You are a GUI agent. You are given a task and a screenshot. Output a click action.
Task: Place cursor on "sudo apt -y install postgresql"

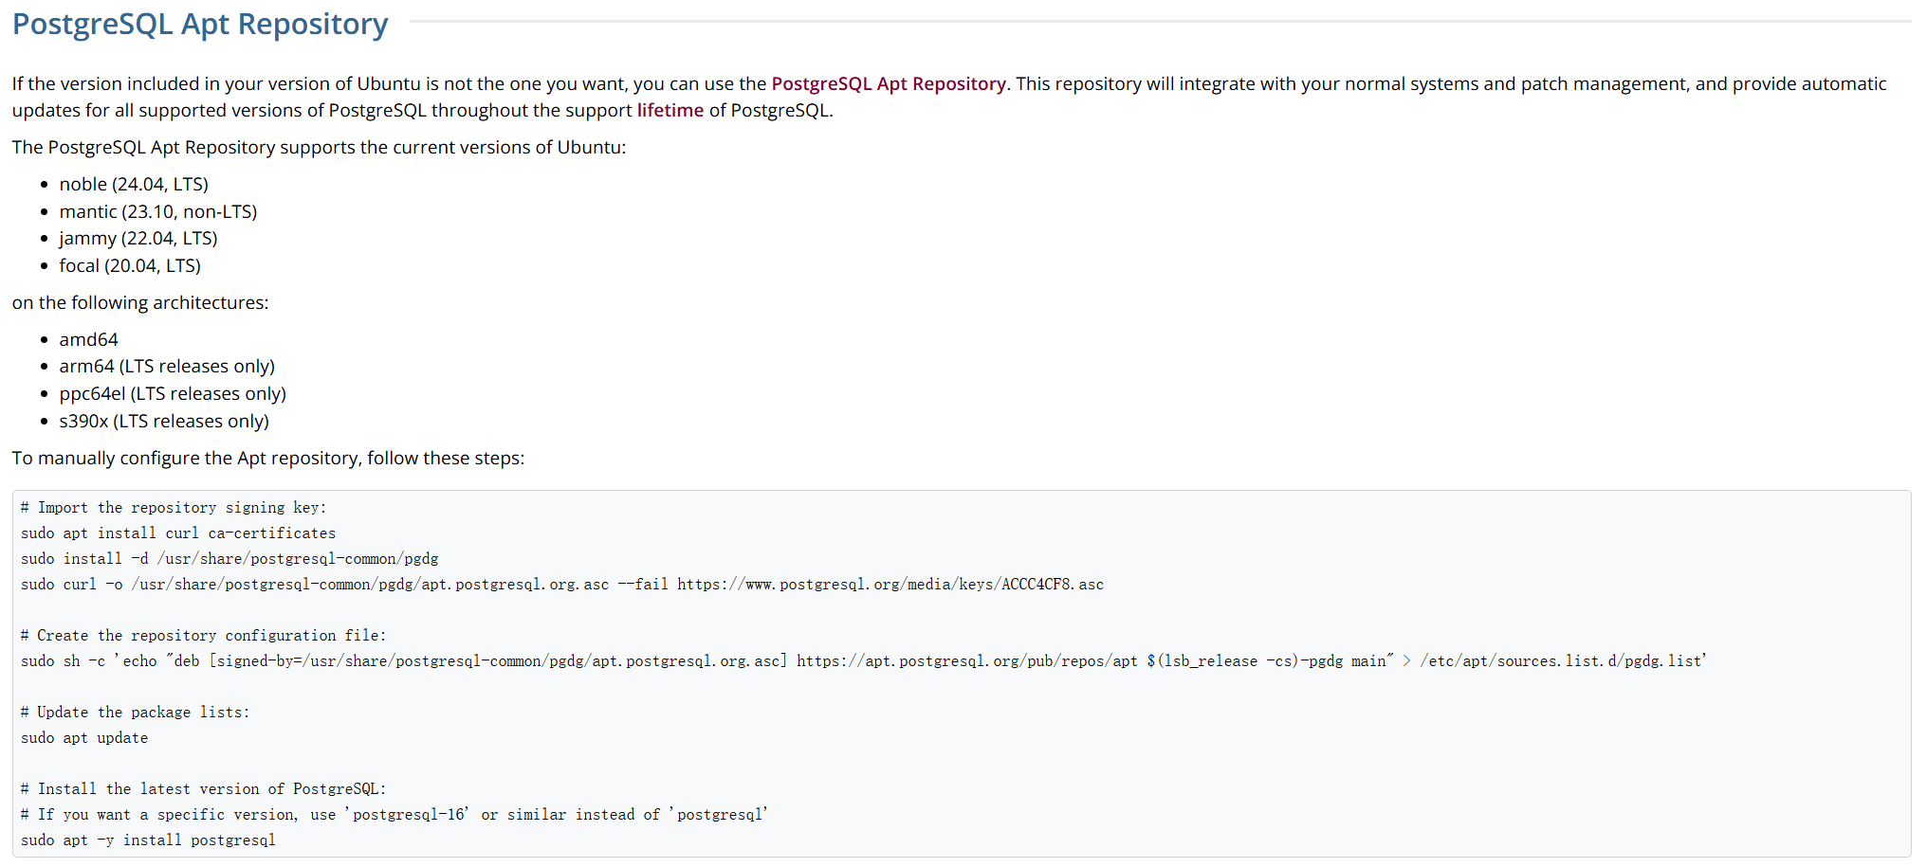(148, 840)
